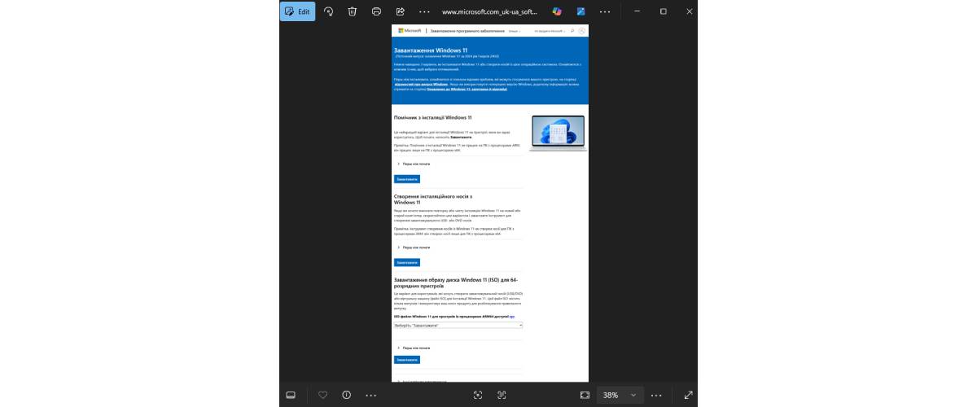Open the three-dots menu beside Designer icon

click(605, 11)
